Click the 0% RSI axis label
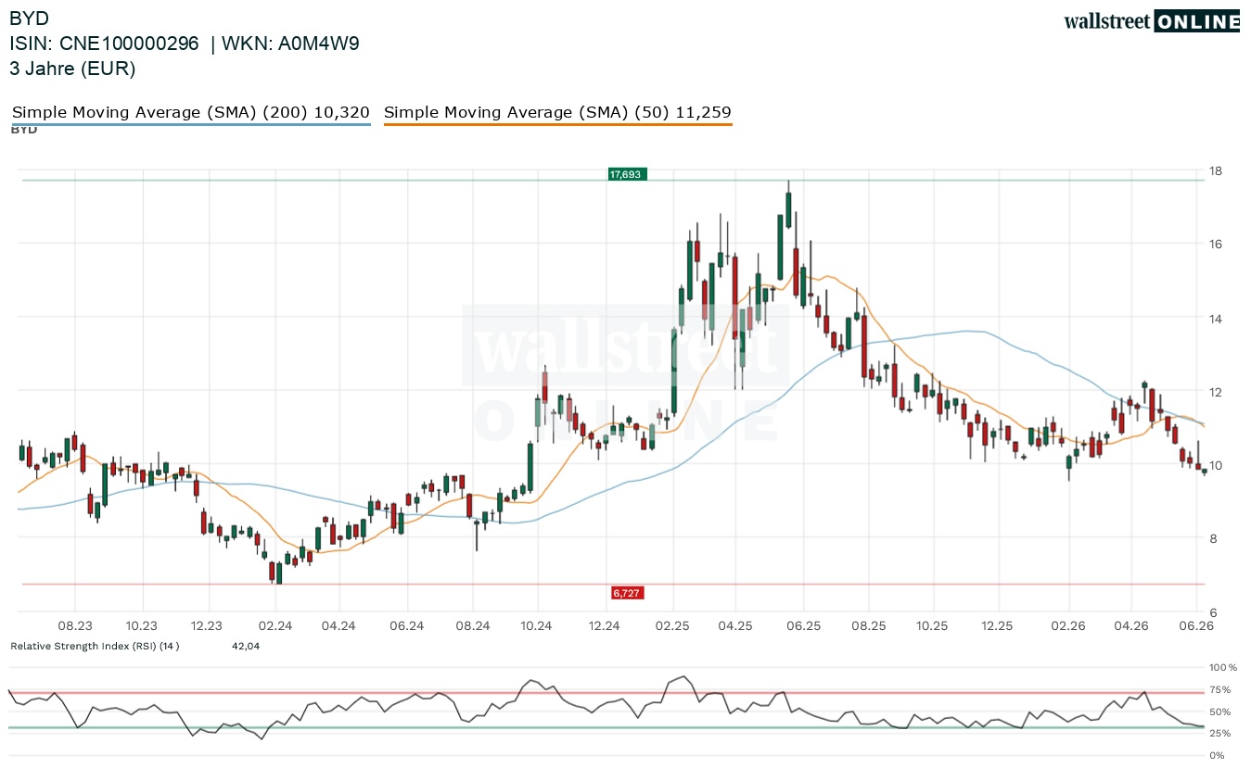The height and width of the screenshot is (781, 1251). click(1218, 755)
